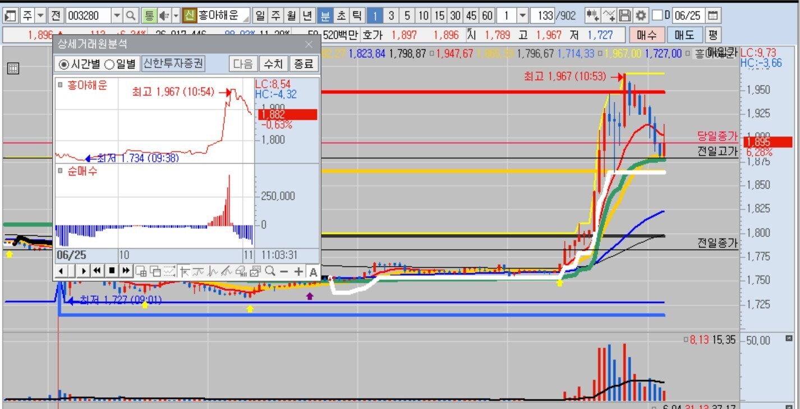Select the 15-minute interval
This screenshot has height=409, width=800.
tap(439, 15)
